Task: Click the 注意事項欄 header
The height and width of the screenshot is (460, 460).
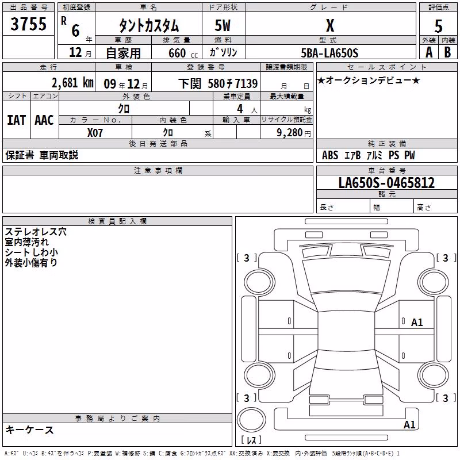Action: [x=158, y=170]
